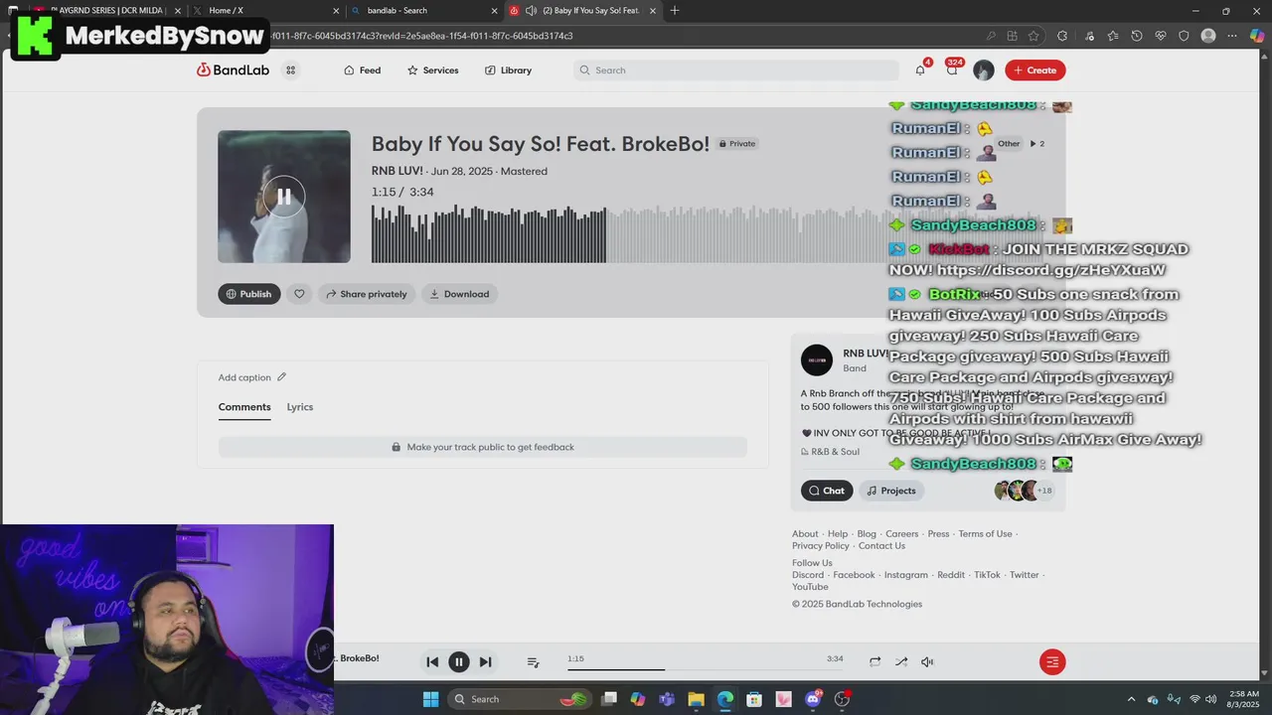Start a new project with Create

(1034, 71)
